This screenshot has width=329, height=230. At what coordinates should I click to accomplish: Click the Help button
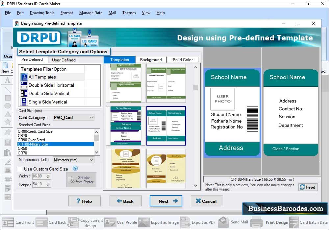coord(85,201)
